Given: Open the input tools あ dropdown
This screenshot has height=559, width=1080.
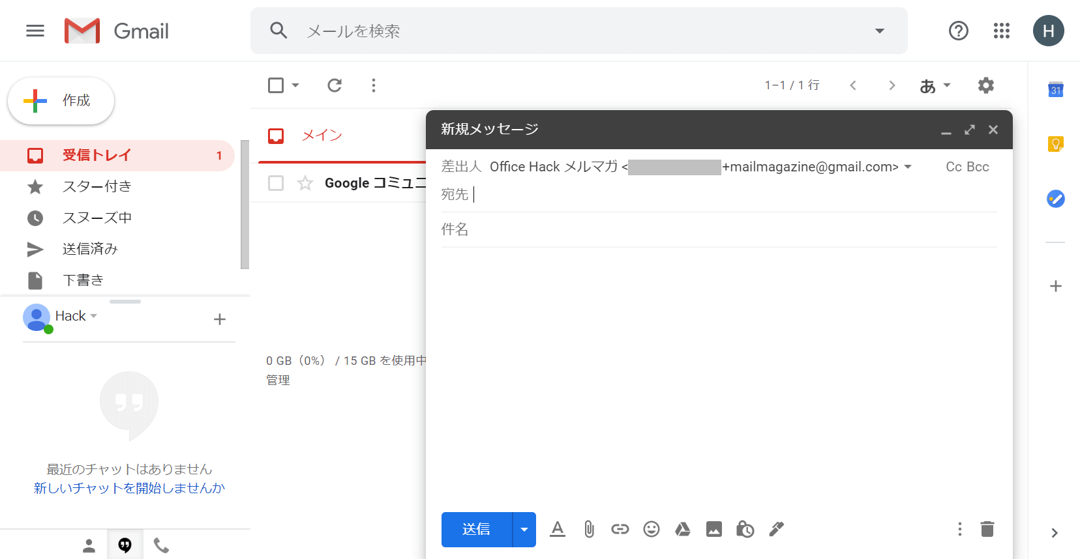Looking at the screenshot, I should [x=935, y=85].
